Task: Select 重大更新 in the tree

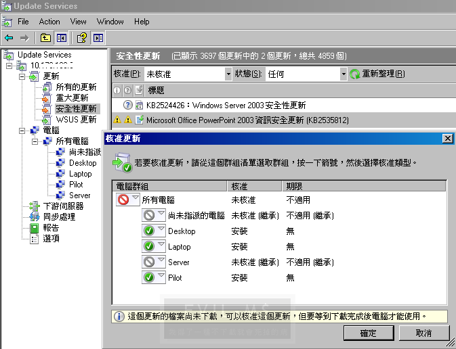Action: (72, 98)
